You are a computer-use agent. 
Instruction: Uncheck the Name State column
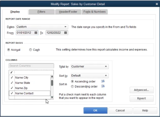pos(12,83)
